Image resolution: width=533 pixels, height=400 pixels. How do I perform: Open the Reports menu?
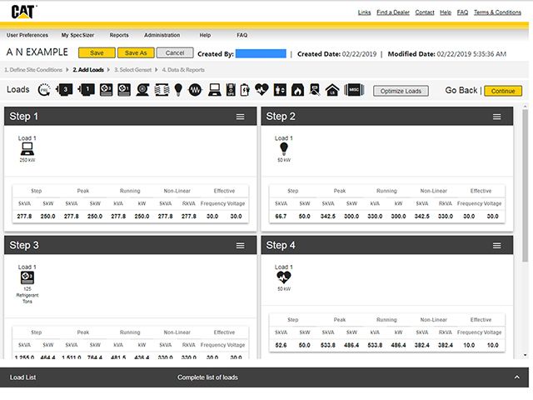pos(119,36)
